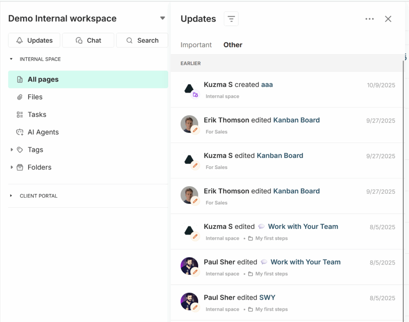The width and height of the screenshot is (409, 322).
Task: Open the SWY page link
Action: (x=267, y=298)
